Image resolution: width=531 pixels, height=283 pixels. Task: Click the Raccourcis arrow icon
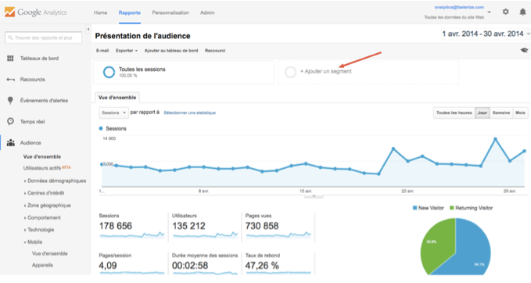tap(10, 80)
